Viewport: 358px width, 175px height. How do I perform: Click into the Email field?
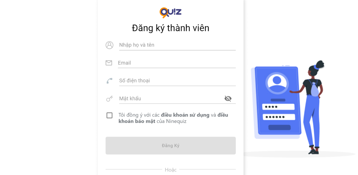click(177, 63)
